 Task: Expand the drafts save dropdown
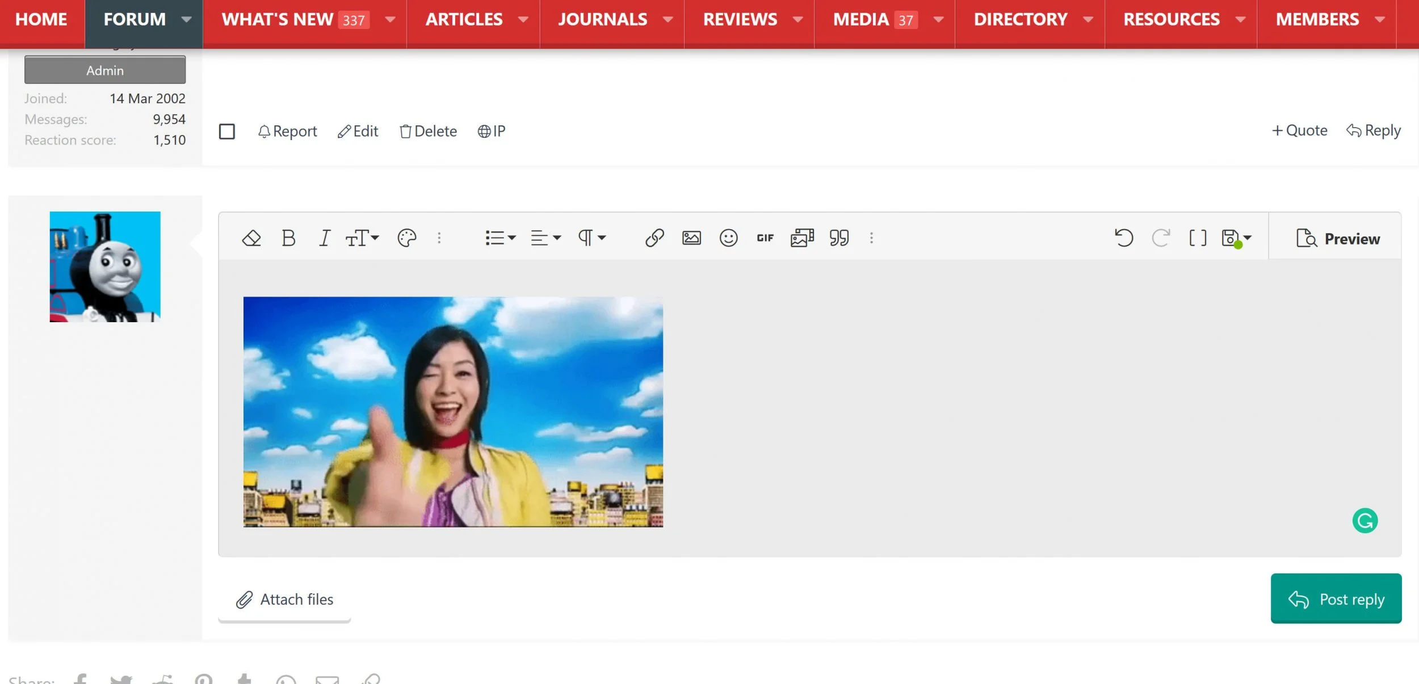coord(1237,238)
